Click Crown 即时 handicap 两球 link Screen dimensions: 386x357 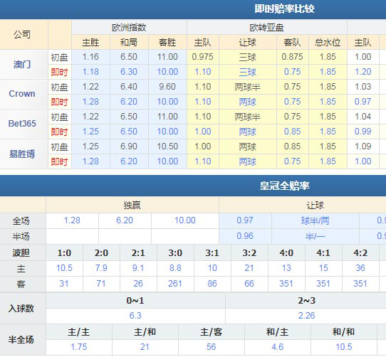tap(248, 102)
